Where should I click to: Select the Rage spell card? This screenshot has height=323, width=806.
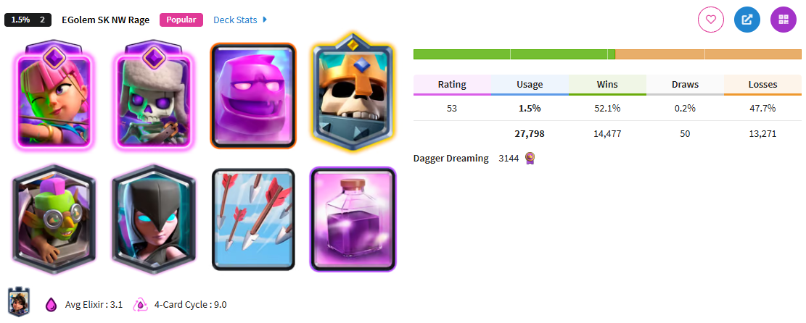pyautogui.click(x=353, y=219)
